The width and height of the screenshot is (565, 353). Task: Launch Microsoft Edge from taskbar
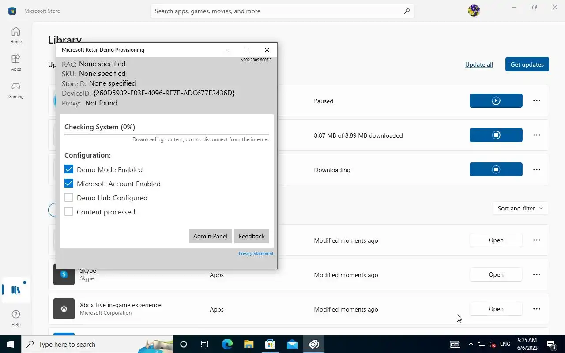click(227, 344)
